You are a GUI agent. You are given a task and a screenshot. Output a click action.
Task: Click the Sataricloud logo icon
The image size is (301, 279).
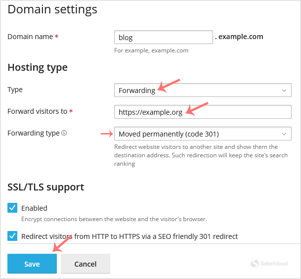pos(255,264)
